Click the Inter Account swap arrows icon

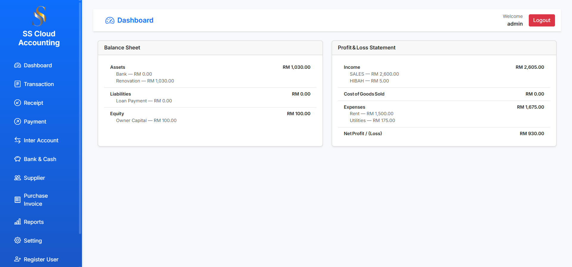pos(18,140)
